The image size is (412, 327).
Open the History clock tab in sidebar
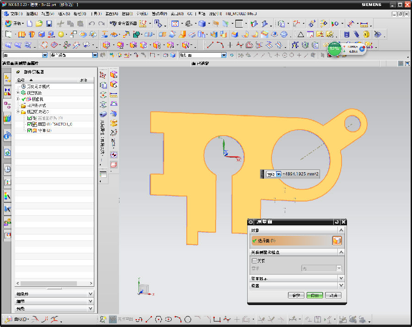[7, 169]
